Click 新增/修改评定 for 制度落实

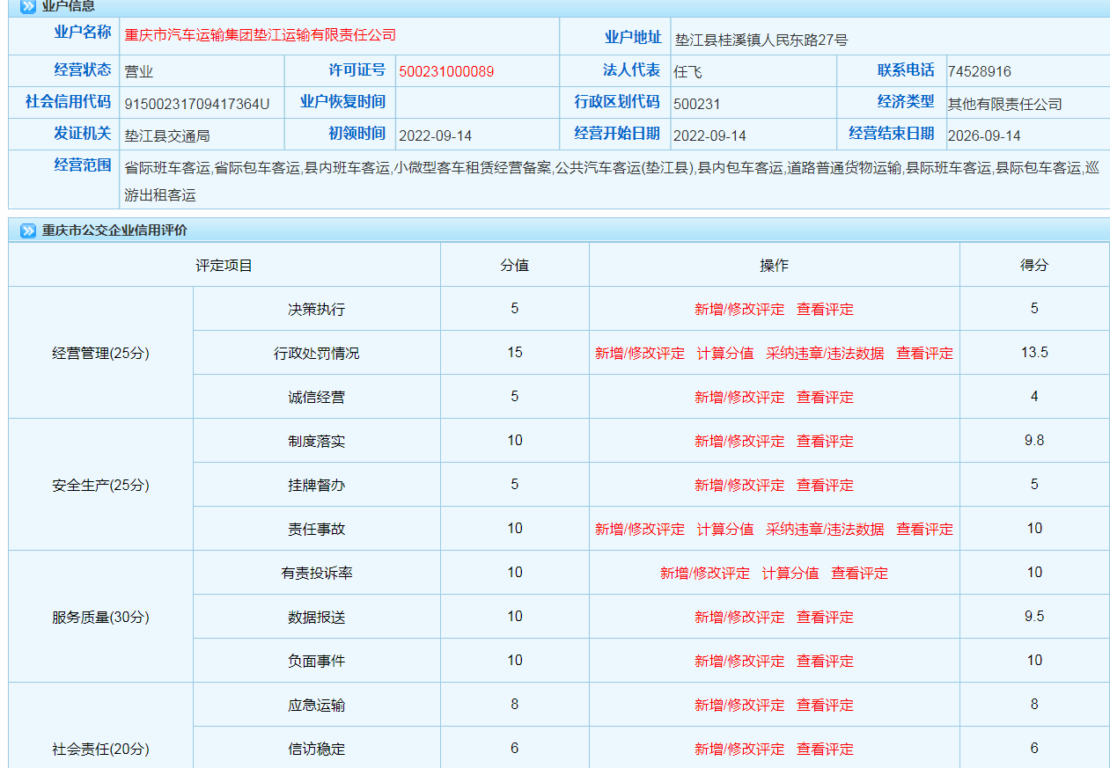point(739,441)
